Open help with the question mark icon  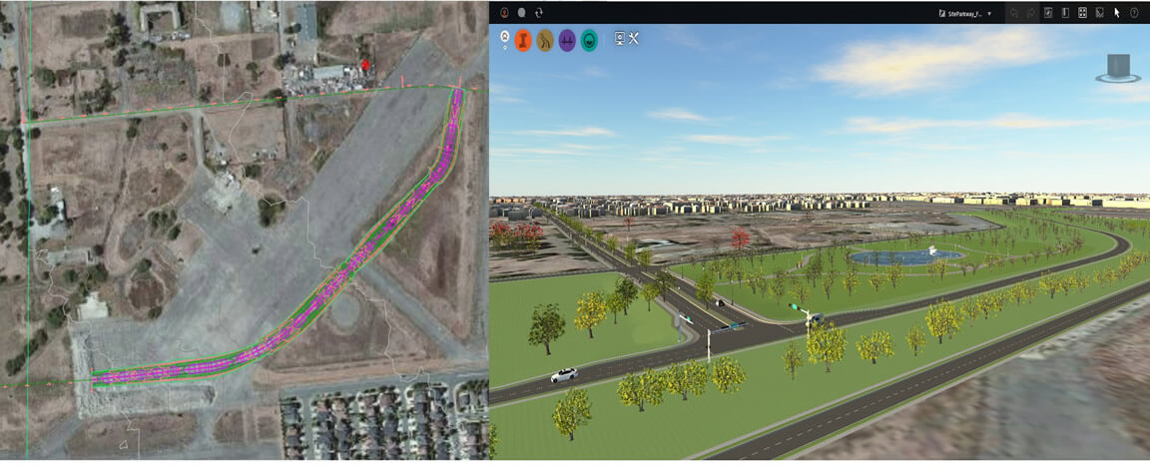1133,13
